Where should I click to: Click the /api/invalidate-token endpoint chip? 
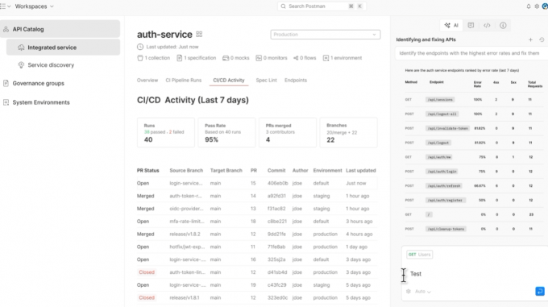[448, 128]
